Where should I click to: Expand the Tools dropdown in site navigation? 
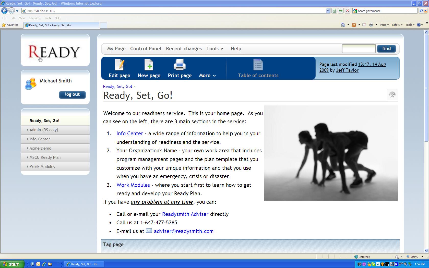[214, 49]
